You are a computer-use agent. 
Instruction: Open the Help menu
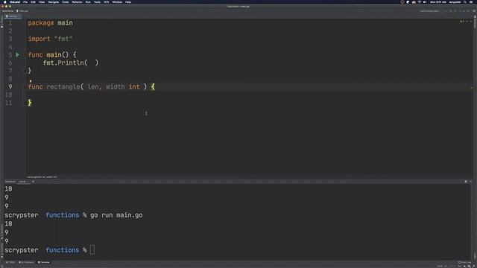(x=128, y=2)
